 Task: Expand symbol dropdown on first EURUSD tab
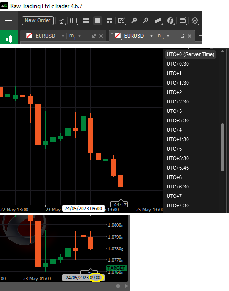click(63, 36)
